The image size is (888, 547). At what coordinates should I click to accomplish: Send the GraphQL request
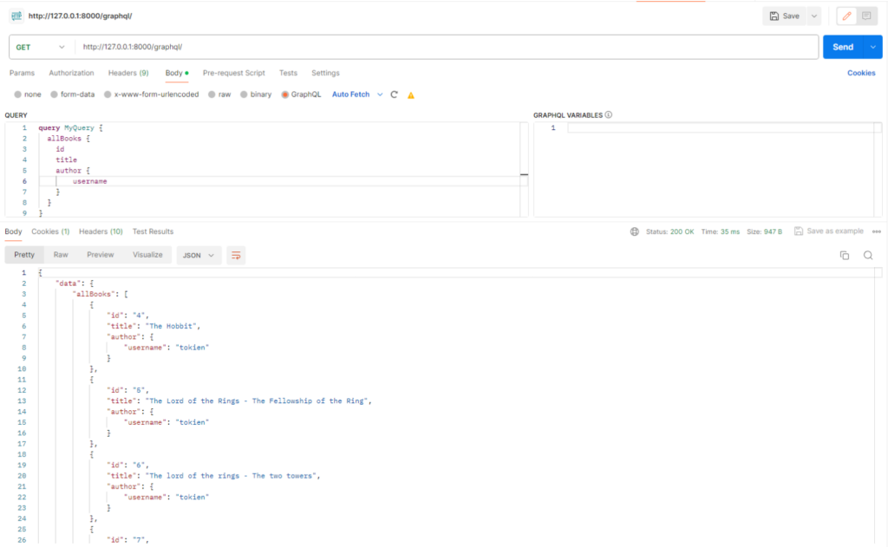[x=843, y=47]
